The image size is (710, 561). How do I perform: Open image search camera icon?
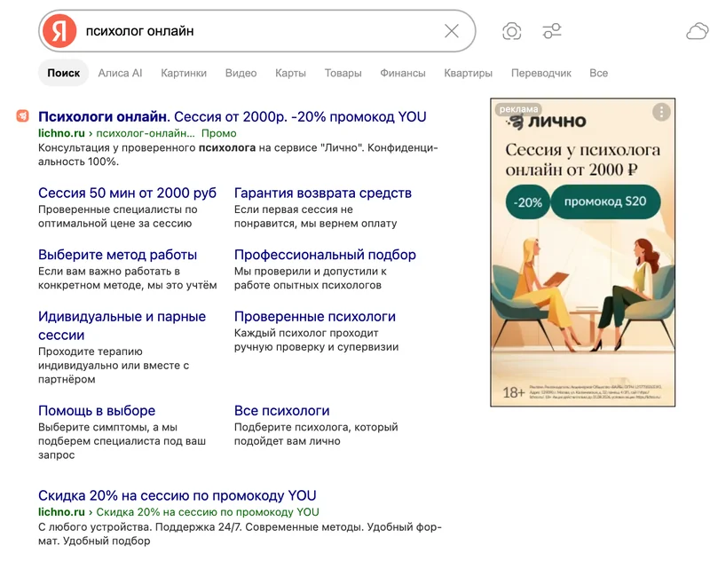512,31
